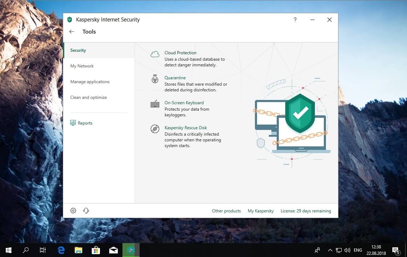Click the volume speaker tray icon
Viewport: 407px width, 257px height.
tap(347, 250)
